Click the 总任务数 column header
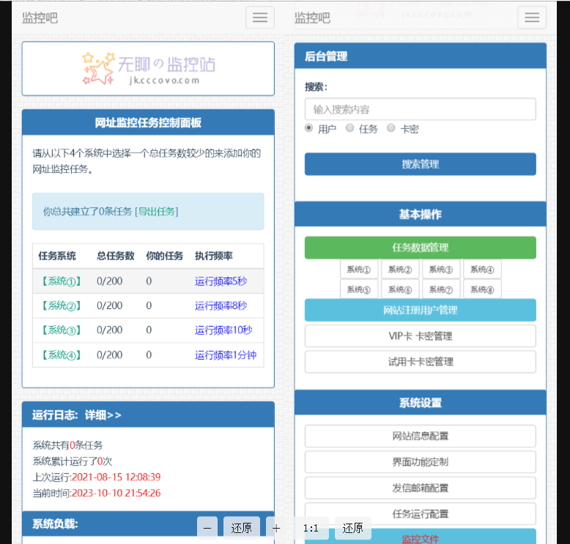 pos(116,256)
